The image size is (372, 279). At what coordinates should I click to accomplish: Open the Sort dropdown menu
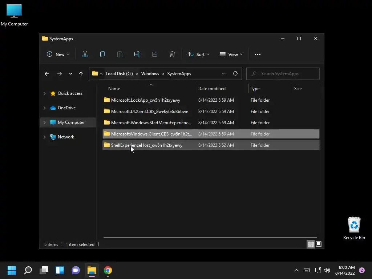[198, 54]
